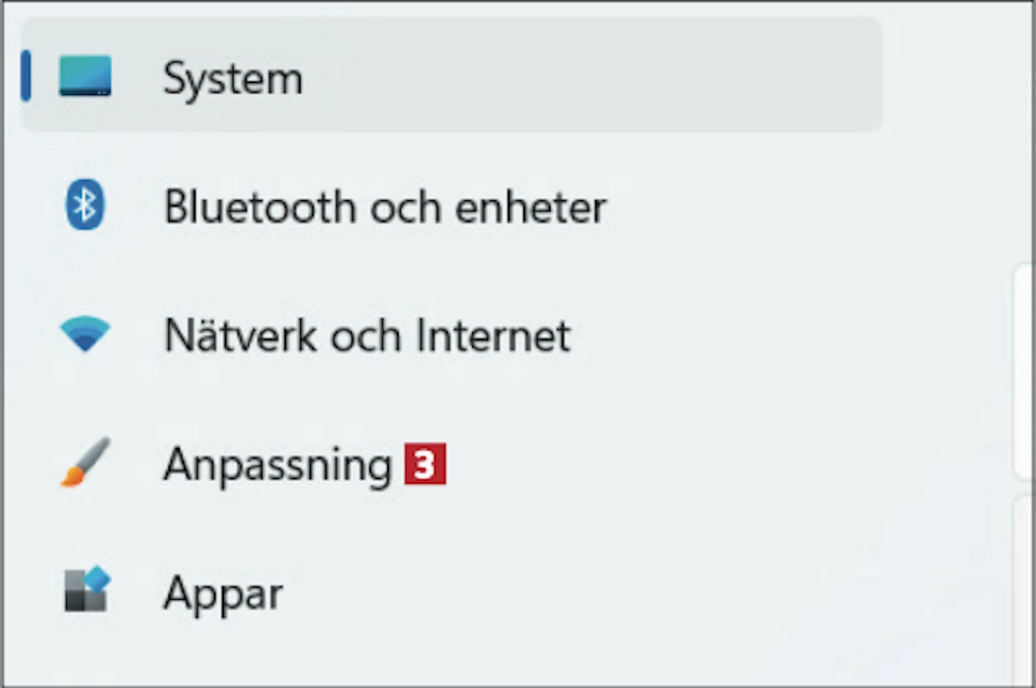
Task: Click the word 'enheter' in Bluetooth entry
Action: (x=530, y=207)
